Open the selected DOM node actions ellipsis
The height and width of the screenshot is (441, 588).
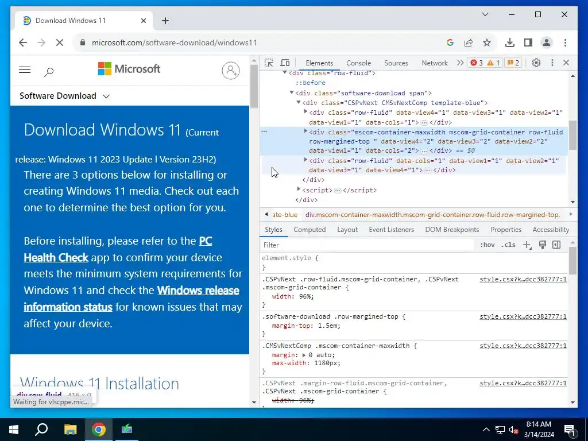point(264,131)
